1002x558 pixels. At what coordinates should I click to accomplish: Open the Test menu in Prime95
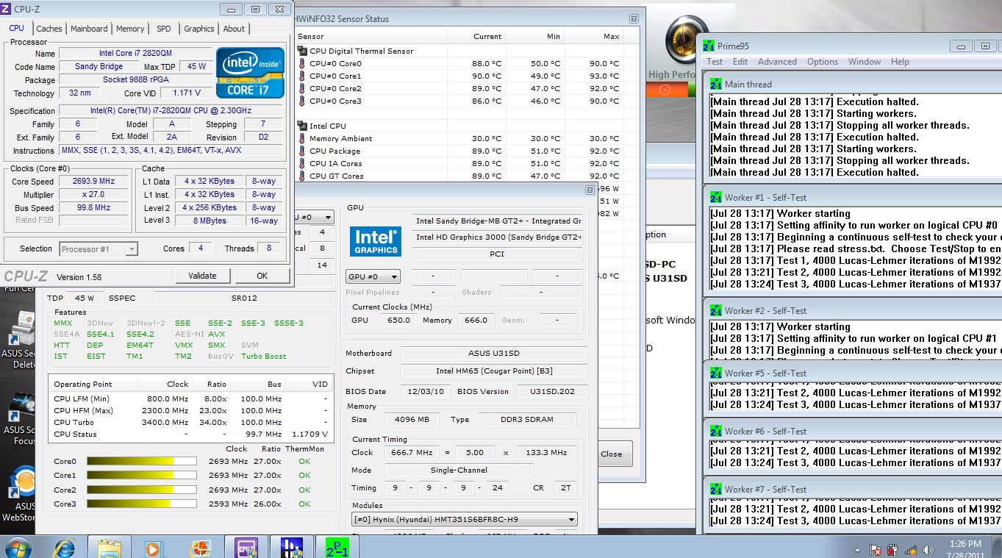pos(715,62)
